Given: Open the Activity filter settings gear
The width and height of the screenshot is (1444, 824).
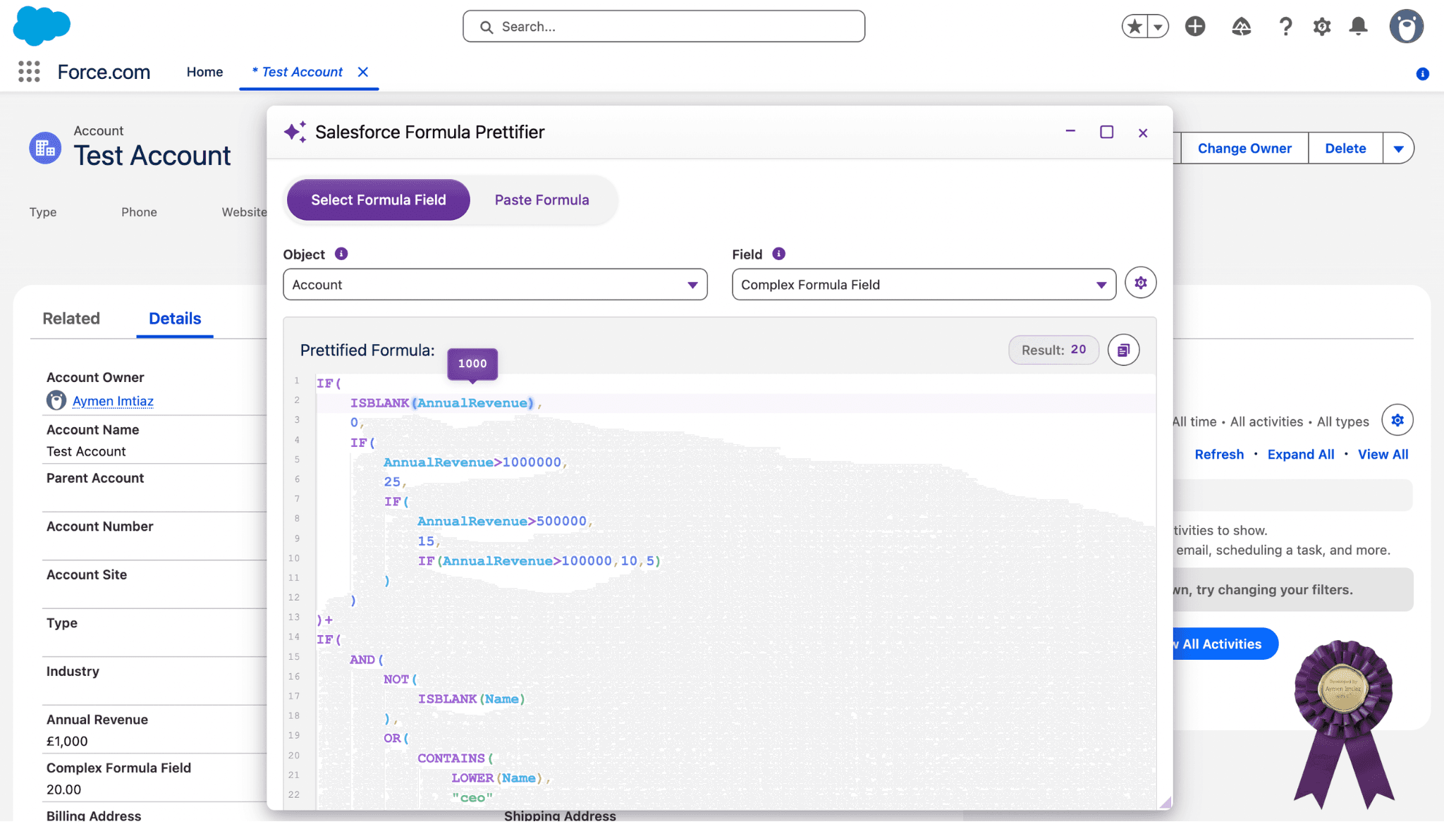Looking at the screenshot, I should (x=1397, y=420).
